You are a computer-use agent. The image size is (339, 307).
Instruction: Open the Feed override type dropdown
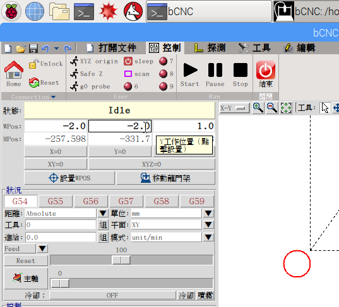click(42, 248)
